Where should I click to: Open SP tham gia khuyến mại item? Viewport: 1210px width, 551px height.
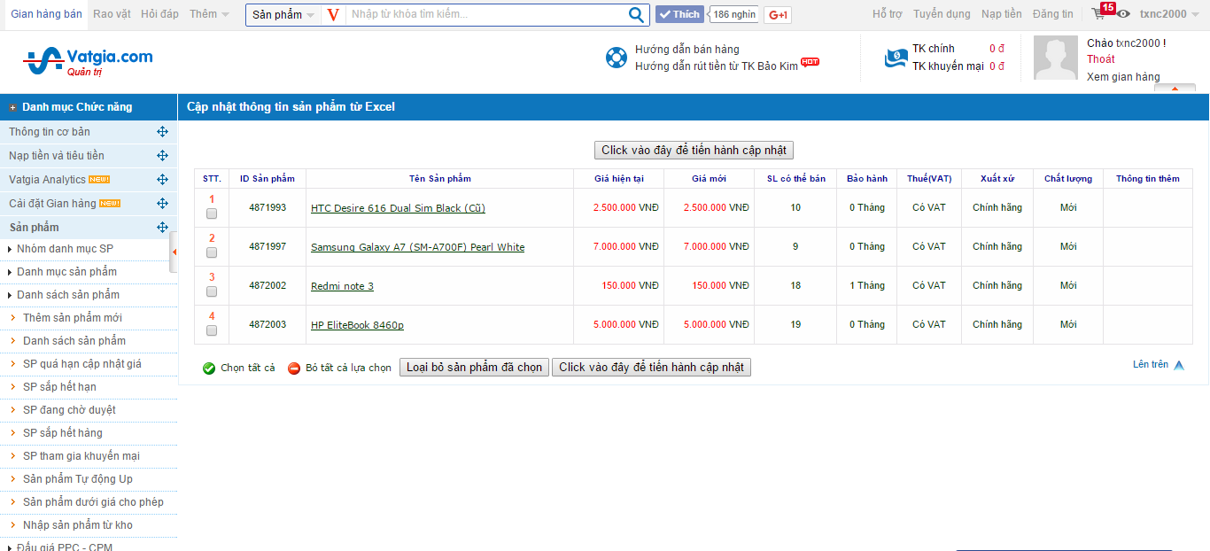pyautogui.click(x=81, y=456)
